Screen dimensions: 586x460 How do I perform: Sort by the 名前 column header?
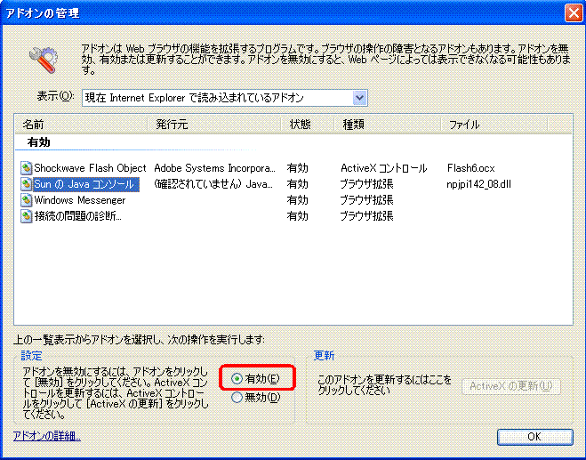[81, 125]
